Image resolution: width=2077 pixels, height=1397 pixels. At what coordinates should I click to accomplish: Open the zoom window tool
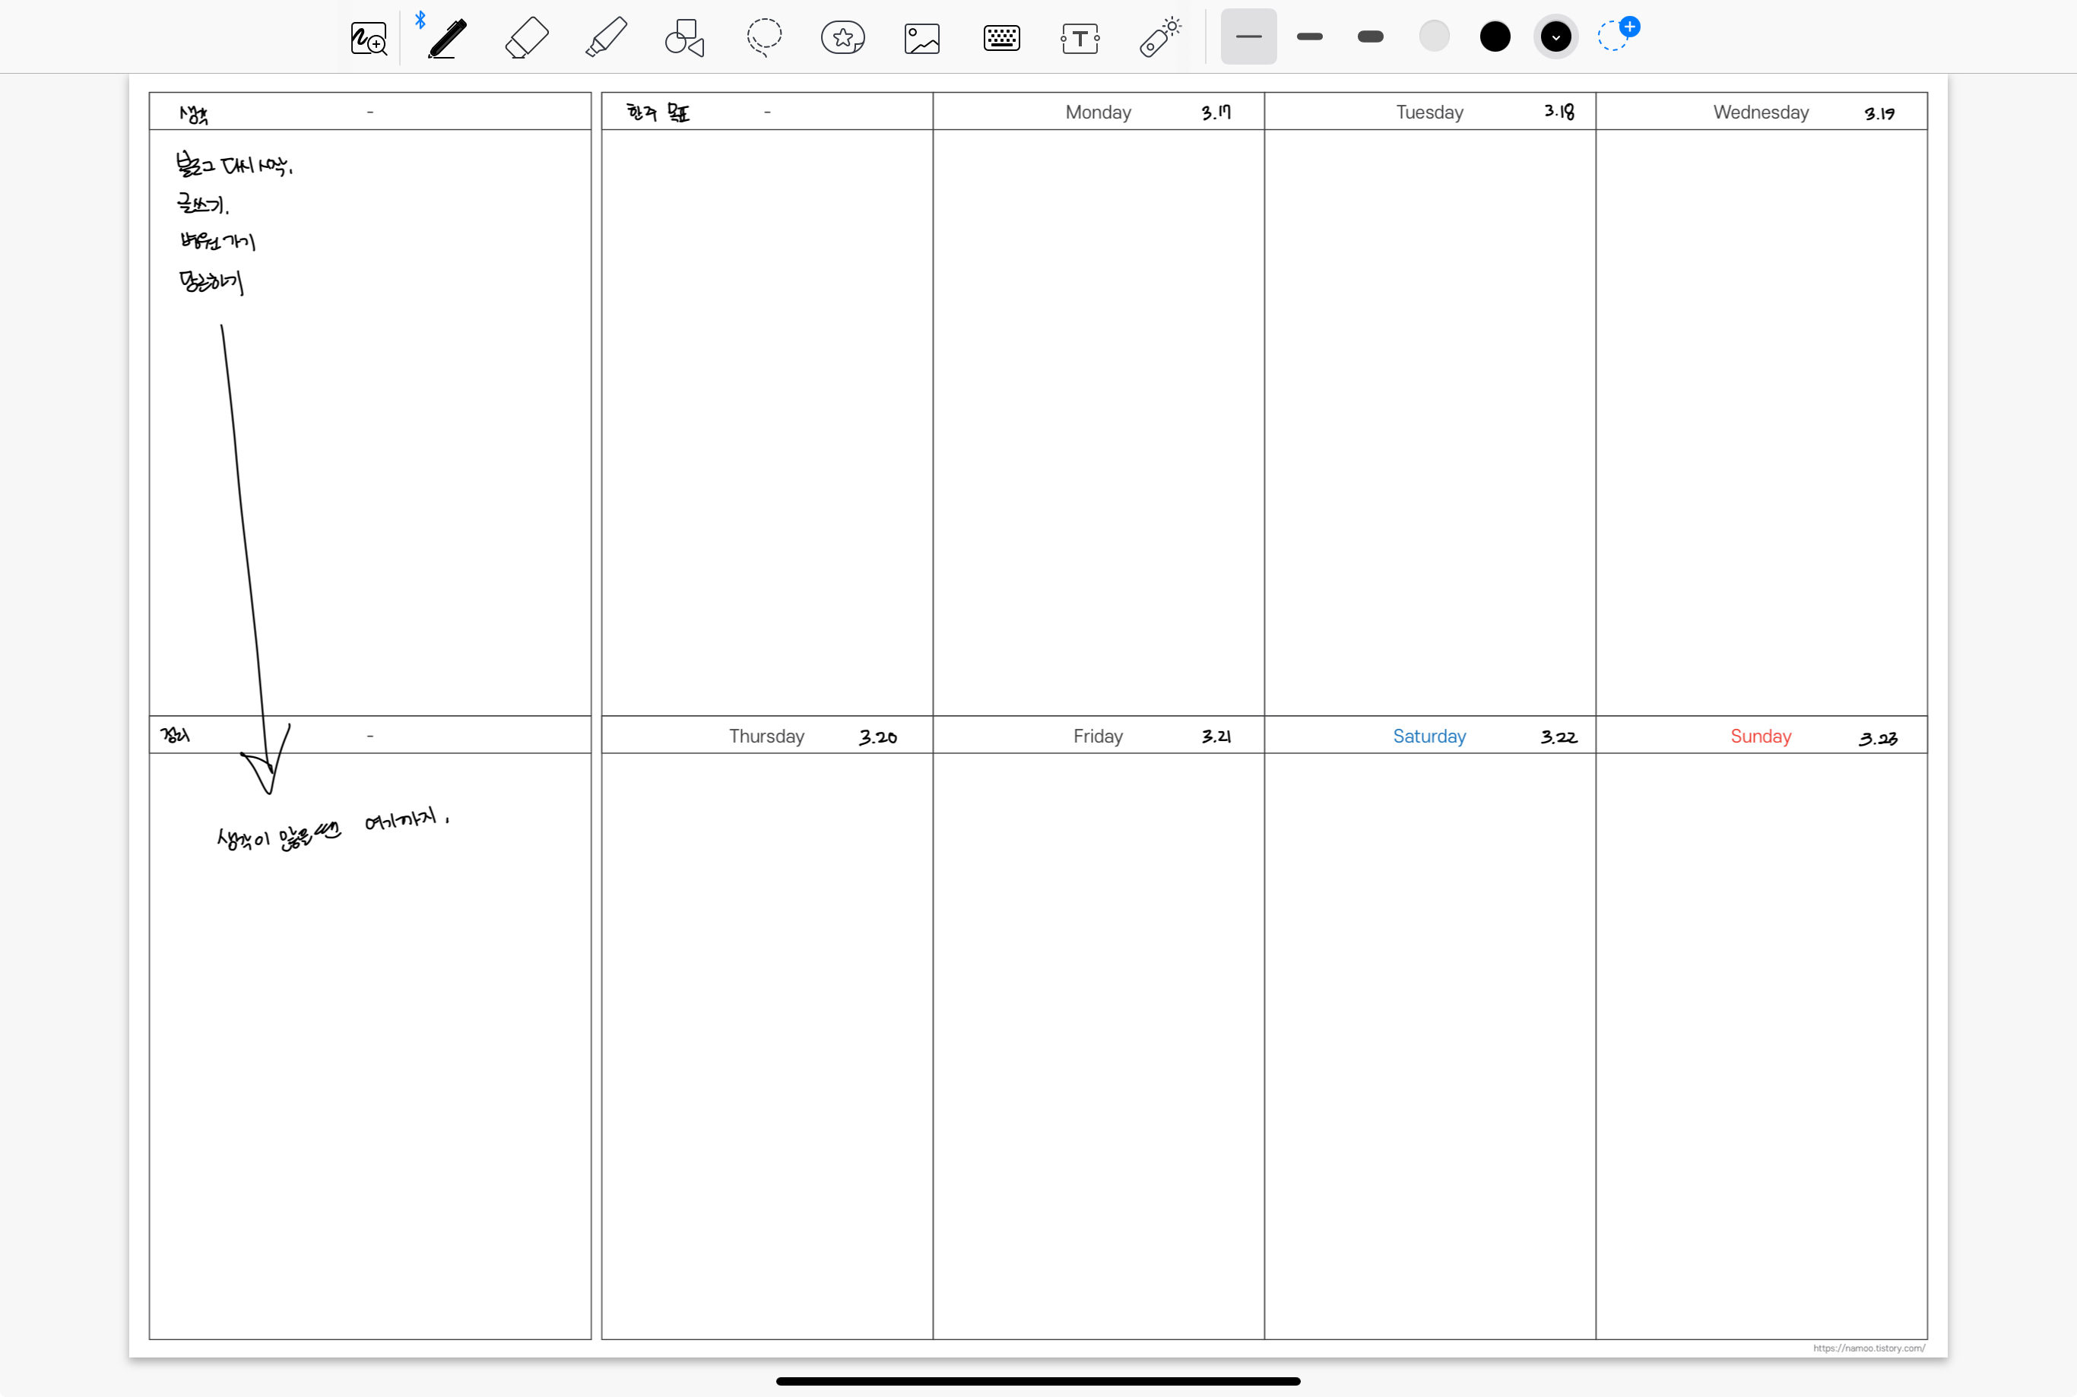(x=368, y=38)
